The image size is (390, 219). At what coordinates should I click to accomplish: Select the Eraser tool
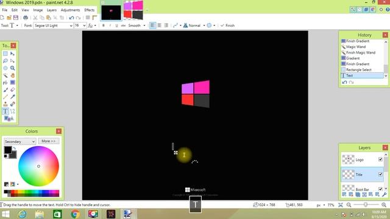[12, 89]
